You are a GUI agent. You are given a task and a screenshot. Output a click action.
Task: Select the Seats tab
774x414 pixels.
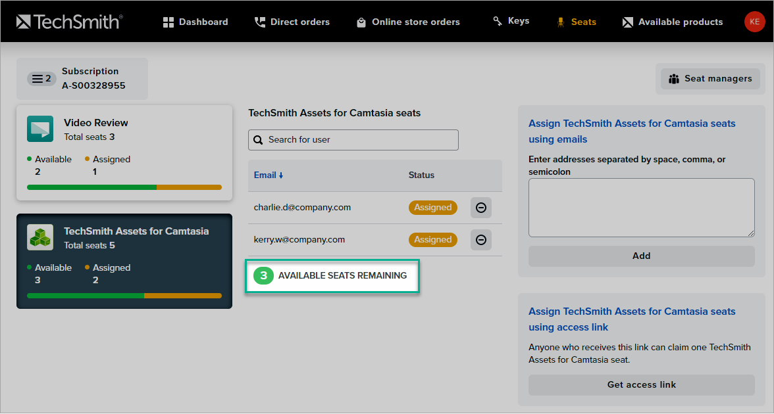tap(577, 22)
